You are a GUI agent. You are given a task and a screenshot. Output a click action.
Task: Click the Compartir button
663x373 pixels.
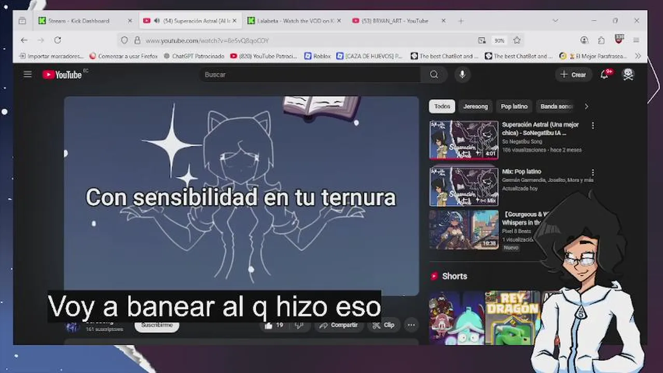click(338, 325)
